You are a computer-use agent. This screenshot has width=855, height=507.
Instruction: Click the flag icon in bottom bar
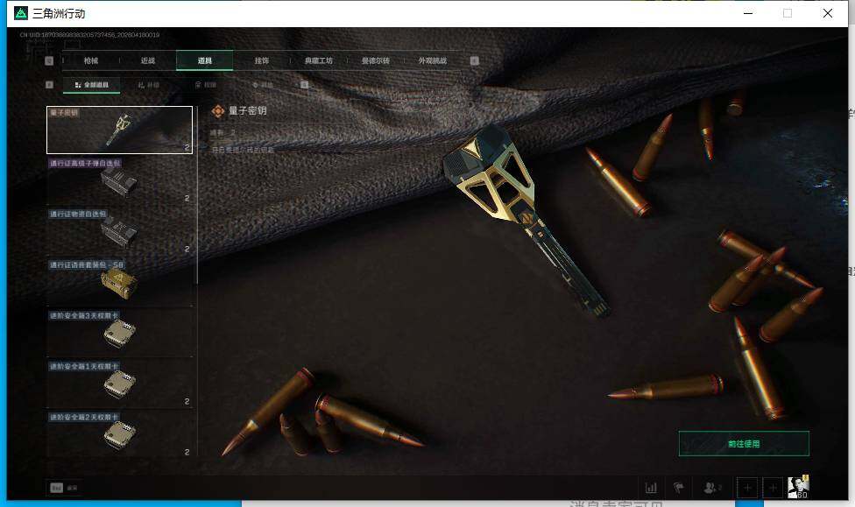tap(679, 488)
